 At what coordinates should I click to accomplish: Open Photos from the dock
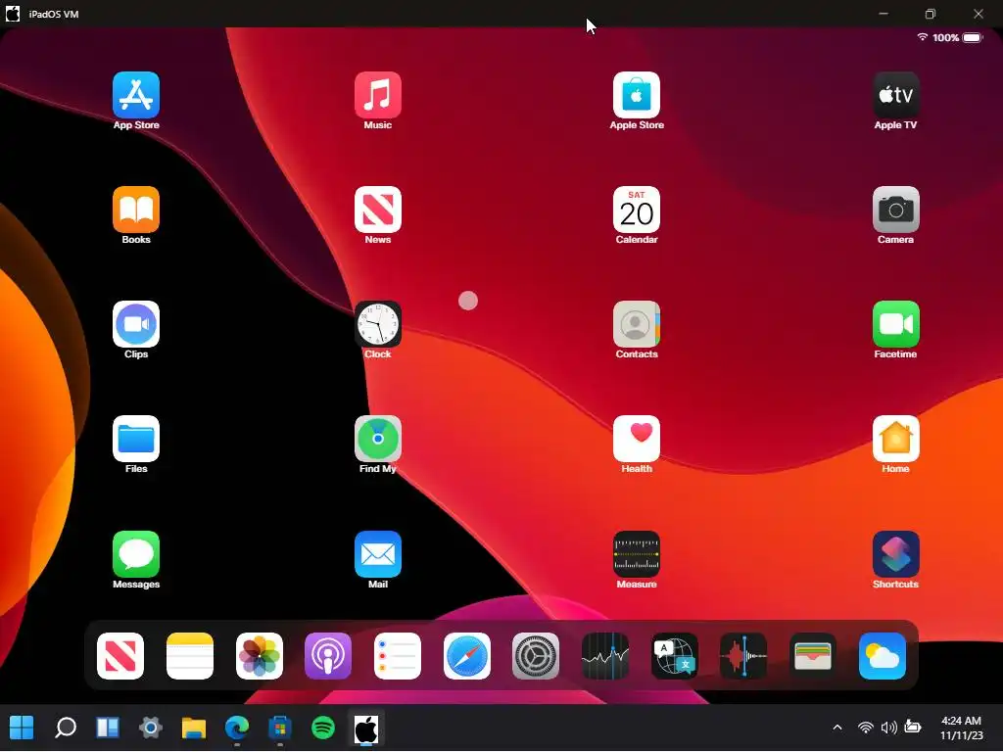point(259,656)
